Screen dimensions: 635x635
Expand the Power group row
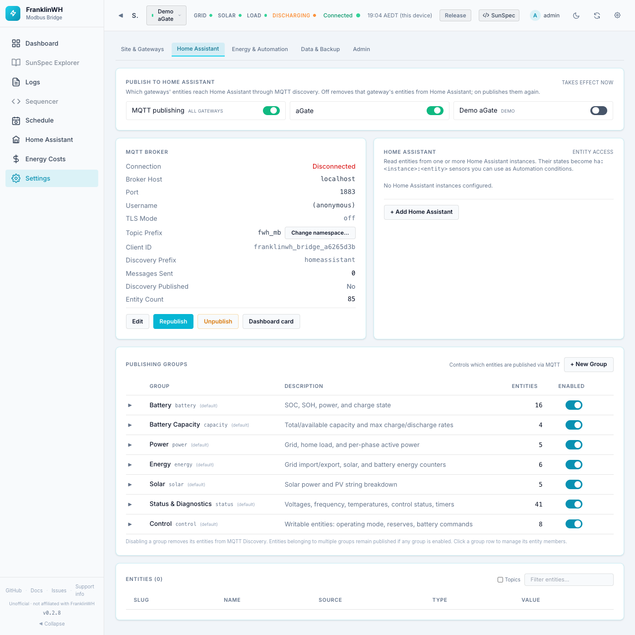click(x=130, y=445)
